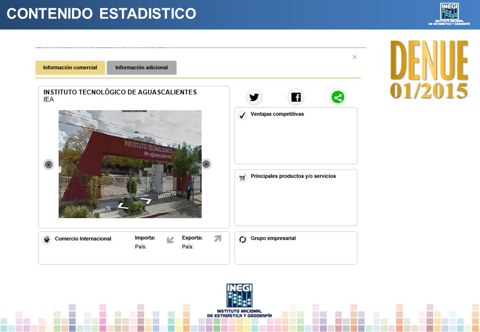Click the CONTENIDO ESTADISTICO header title
The width and height of the screenshot is (480, 332).
coord(102,14)
